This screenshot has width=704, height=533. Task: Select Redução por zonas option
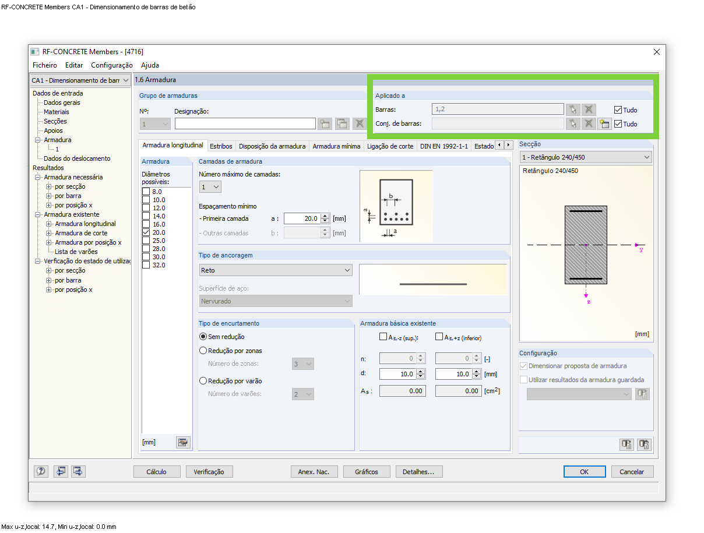[203, 351]
